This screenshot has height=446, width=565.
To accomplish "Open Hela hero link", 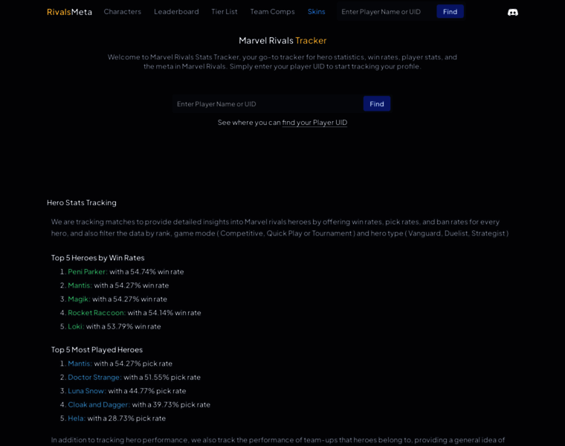I will [x=77, y=418].
